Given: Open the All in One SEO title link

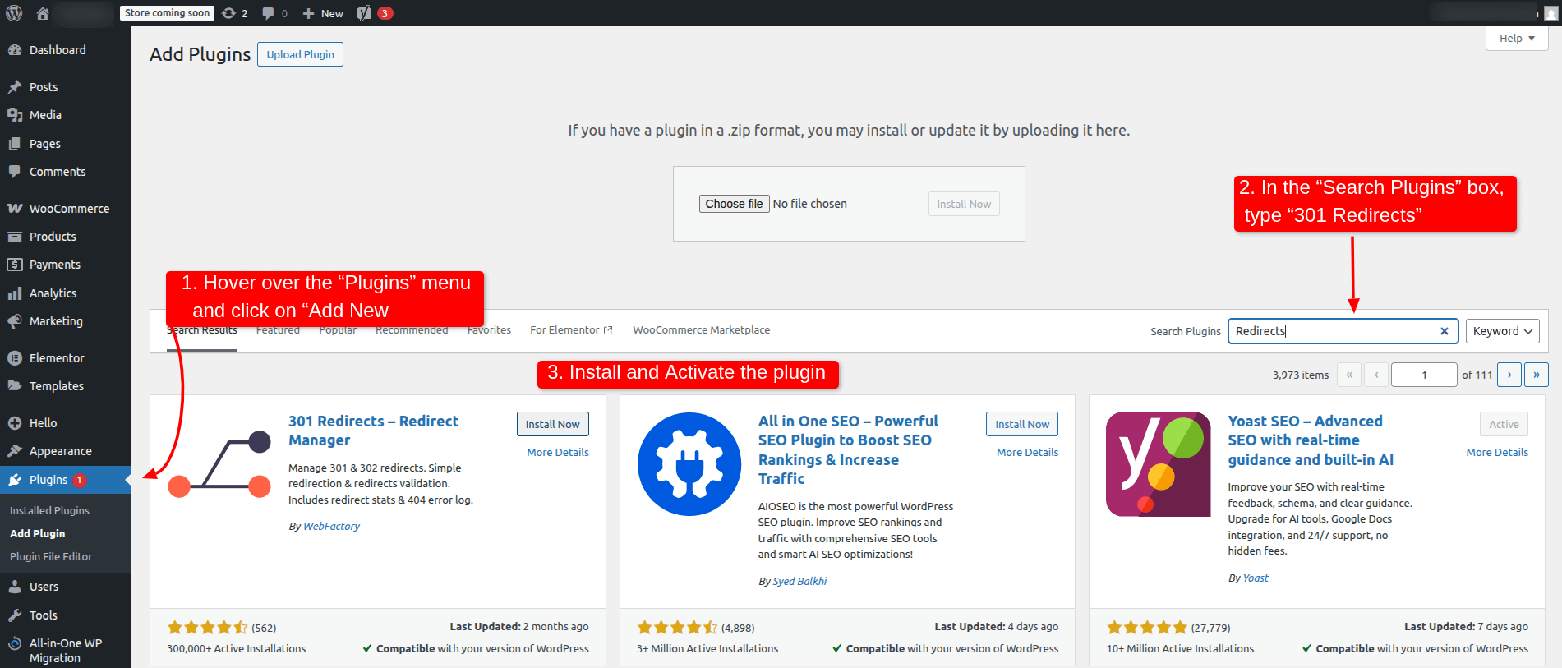Looking at the screenshot, I should coord(848,449).
